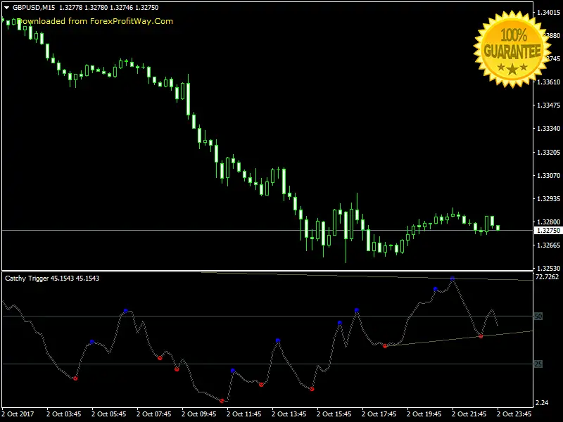
Task: Click the 2 Oct 21:45 time label
Action: coord(469,414)
